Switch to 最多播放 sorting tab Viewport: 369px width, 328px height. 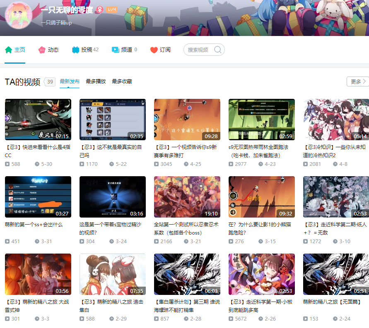pyautogui.click(x=96, y=81)
